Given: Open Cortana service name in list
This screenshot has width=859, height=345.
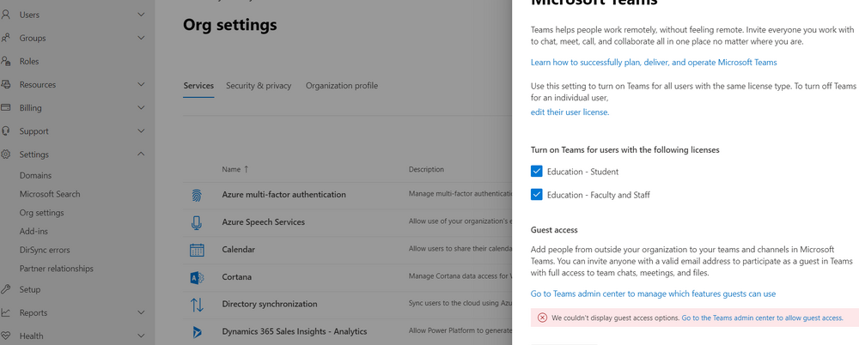Looking at the screenshot, I should [237, 276].
